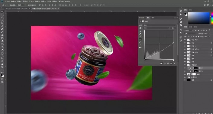Click foreground color swatch in Color panel
This screenshot has width=213, height=114.
click(x=185, y=14)
